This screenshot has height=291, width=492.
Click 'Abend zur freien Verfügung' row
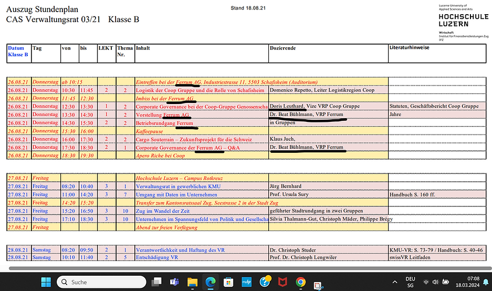pos(166,227)
